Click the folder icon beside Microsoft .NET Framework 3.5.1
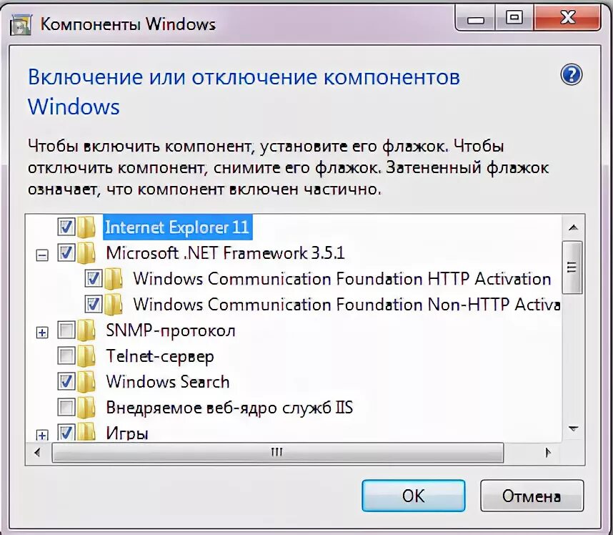613x535 pixels. [x=86, y=252]
